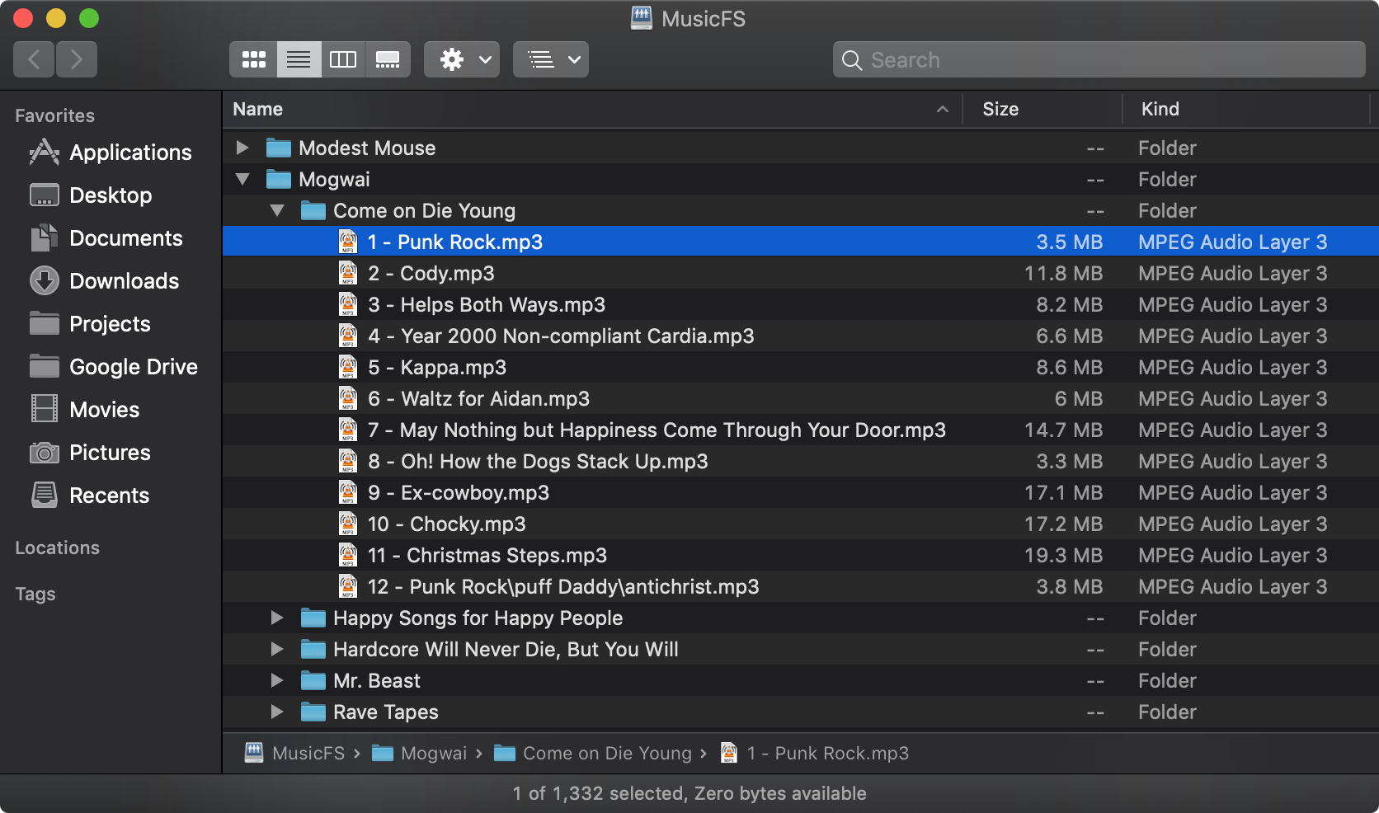Open Applications in the sidebar
Image resolution: width=1379 pixels, height=813 pixels.
(x=129, y=153)
